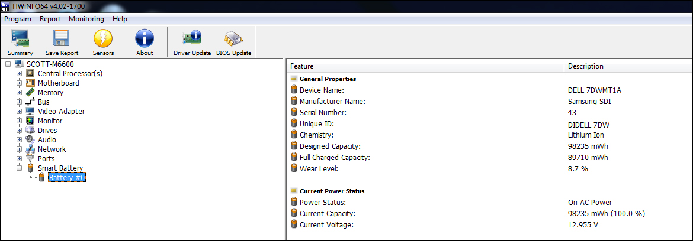This screenshot has height=241, width=693.
Task: Click the 98235 mWh (100.0 %) value
Action: click(x=607, y=214)
